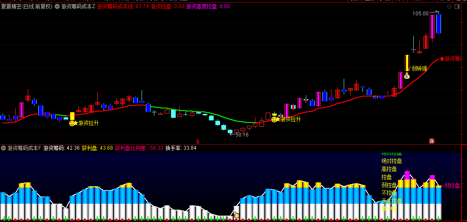Click the smiley icon beside right 游资拉升

tap(274, 120)
